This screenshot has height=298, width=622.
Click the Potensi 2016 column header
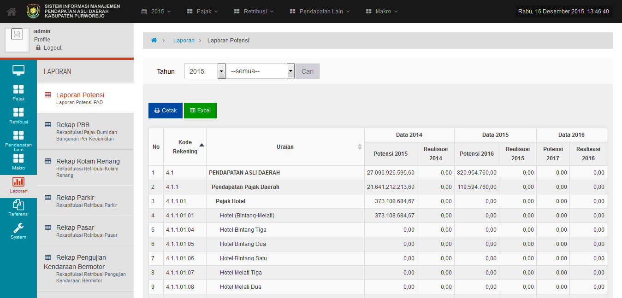(477, 154)
